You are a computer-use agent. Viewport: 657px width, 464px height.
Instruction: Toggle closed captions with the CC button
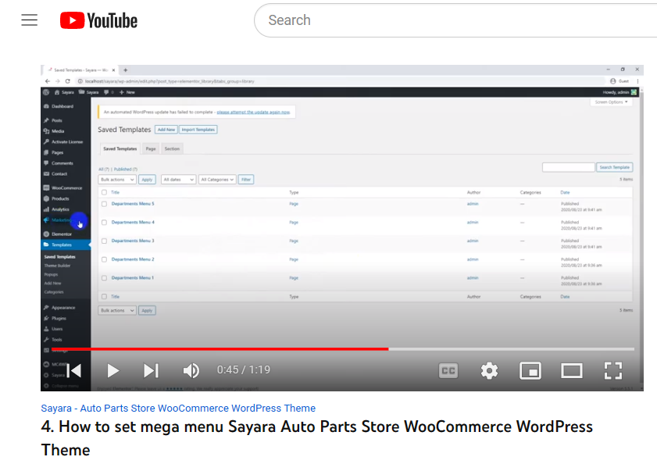(448, 370)
